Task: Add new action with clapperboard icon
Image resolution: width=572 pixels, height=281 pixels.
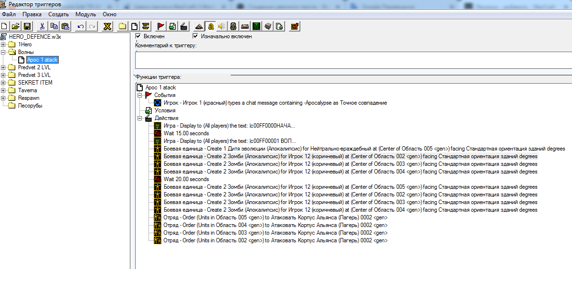Action: pos(185,26)
